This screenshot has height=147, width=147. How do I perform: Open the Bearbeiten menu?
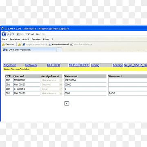pos(15,39)
